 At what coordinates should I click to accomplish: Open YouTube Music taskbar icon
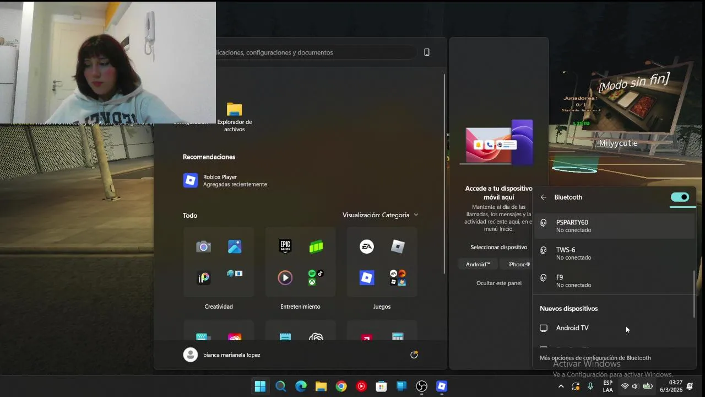(361, 387)
